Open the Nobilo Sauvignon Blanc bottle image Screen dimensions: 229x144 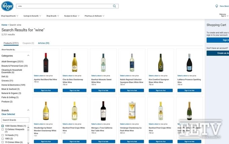pyautogui.click(x=132, y=63)
